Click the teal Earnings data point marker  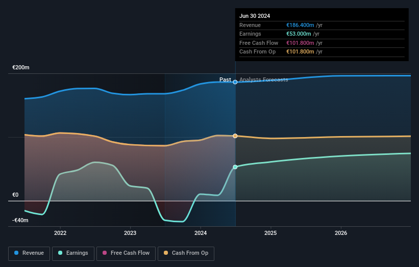point(235,167)
